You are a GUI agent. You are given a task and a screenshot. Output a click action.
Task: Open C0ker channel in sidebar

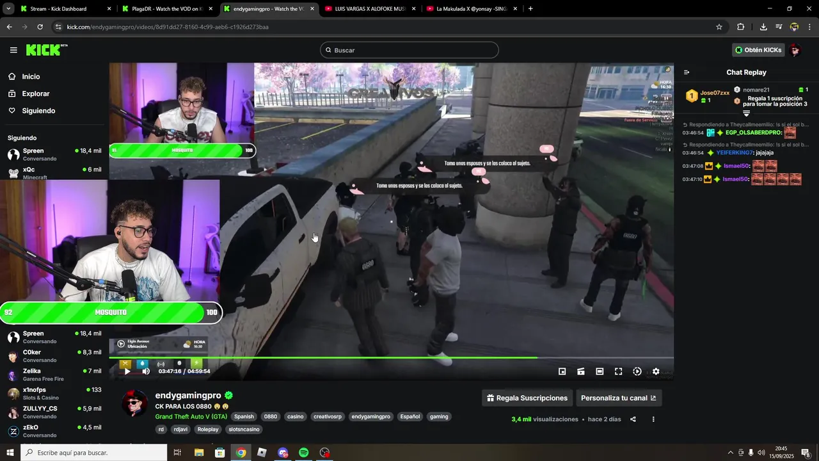click(54, 355)
